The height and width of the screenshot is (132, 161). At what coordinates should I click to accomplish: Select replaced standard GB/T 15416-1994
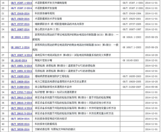click(x=132, y=14)
